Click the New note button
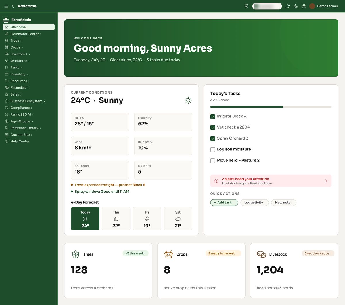Image resolution: width=345 pixels, height=305 pixels. [x=283, y=203]
